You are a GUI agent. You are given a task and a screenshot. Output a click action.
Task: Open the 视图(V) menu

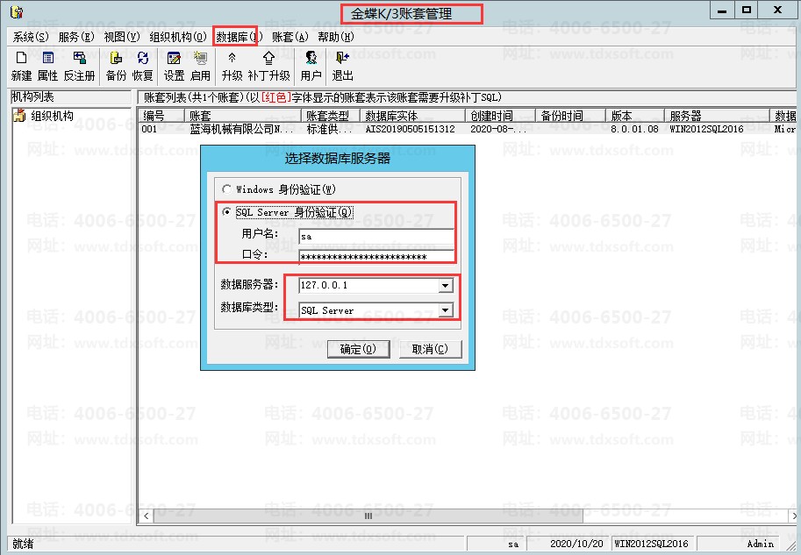click(x=122, y=37)
